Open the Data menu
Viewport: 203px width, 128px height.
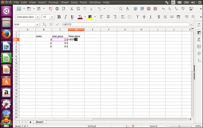pyautogui.click(x=74, y=2)
